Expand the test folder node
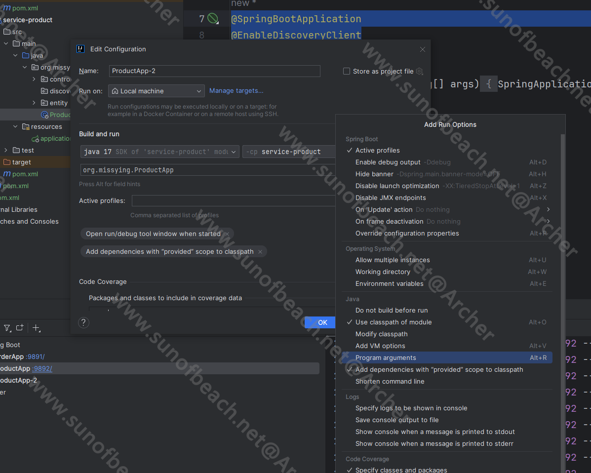591x473 pixels. pos(6,150)
